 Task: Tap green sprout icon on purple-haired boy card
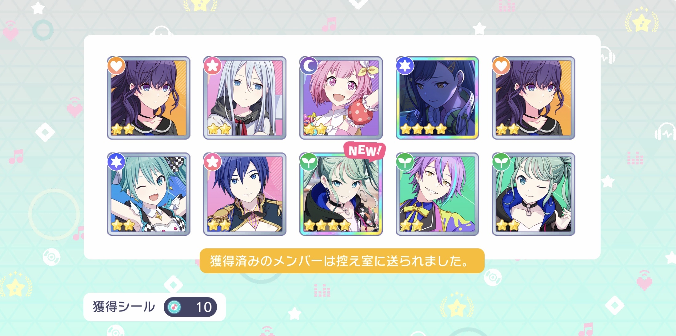click(x=405, y=162)
